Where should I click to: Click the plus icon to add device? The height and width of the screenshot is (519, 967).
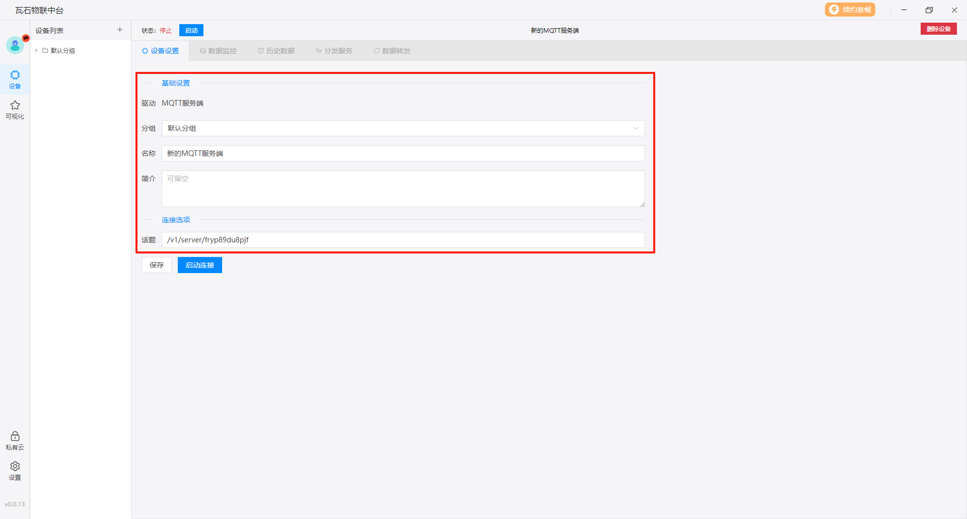point(120,30)
